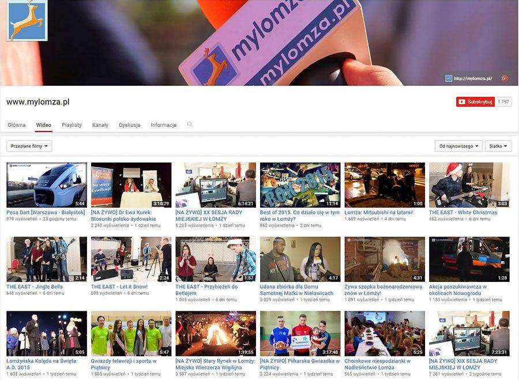Image resolution: width=519 pixels, height=380 pixels.
Task: Open Choinkowe niespodzianki w Nadleśnictwie Łomża title
Action: [377, 364]
